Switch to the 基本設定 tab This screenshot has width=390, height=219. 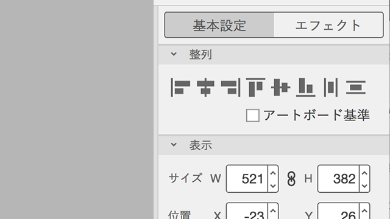[219, 25]
